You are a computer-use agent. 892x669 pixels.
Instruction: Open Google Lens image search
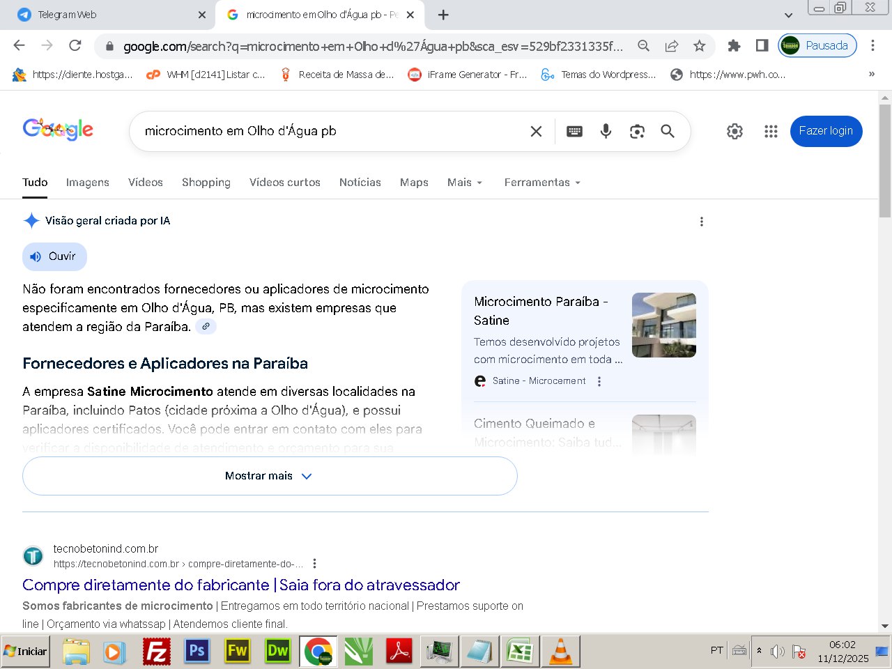point(637,131)
